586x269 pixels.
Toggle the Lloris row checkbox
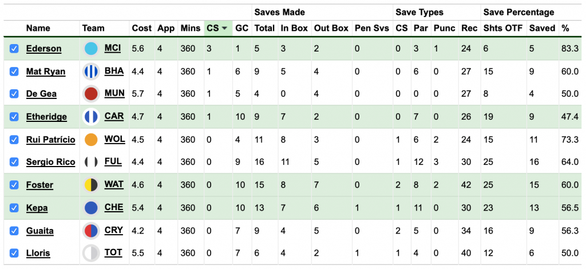coord(14,254)
